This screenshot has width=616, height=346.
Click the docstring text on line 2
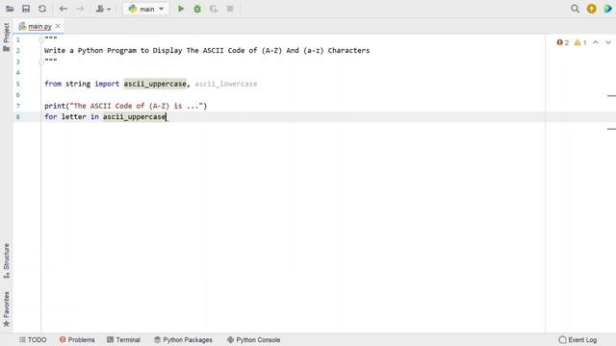point(207,50)
